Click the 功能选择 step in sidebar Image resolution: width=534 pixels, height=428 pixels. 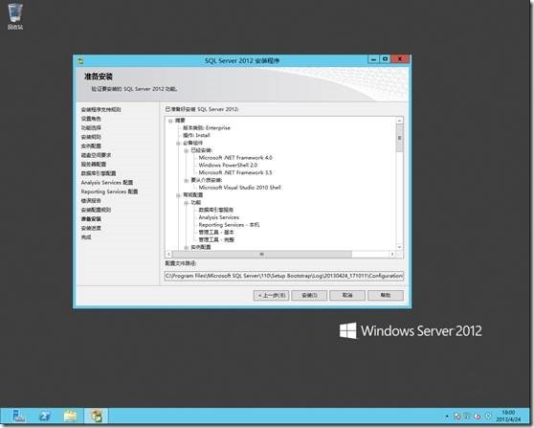pyautogui.click(x=91, y=128)
